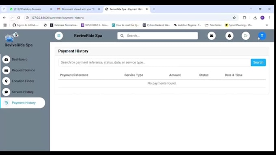Click the Date & Time column header
The image size is (276, 155).
point(233,75)
